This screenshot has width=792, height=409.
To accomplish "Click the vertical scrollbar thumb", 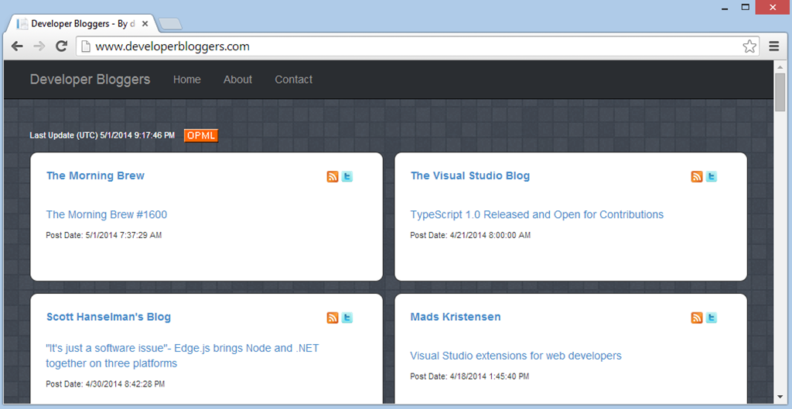I will point(780,92).
